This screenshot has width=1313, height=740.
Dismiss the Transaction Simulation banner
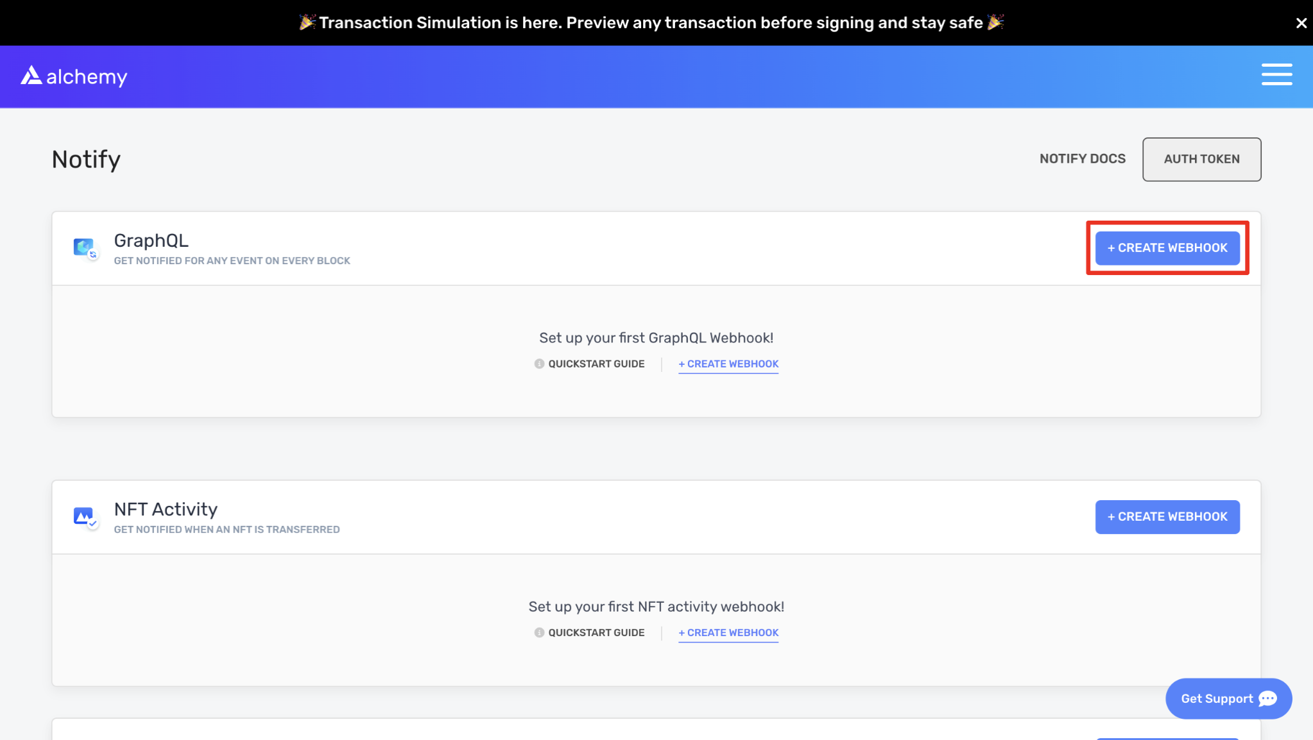coord(1301,23)
